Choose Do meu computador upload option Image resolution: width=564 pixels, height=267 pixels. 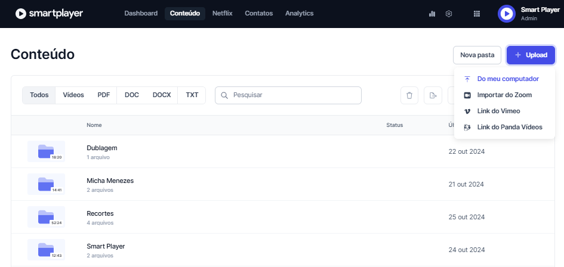(x=505, y=79)
